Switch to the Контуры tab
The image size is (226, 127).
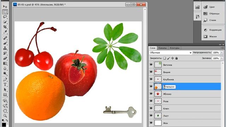click(174, 48)
